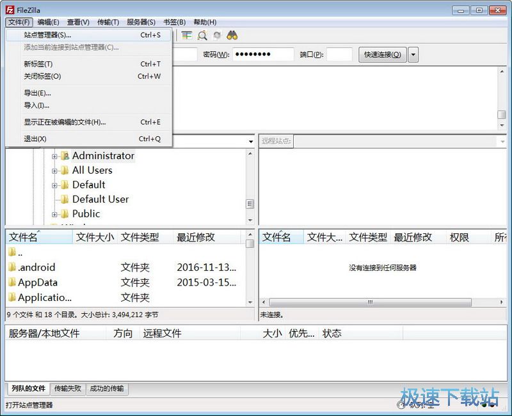Click the binoculars file search icon
Viewport: 512px width, 416px height.
(232, 36)
